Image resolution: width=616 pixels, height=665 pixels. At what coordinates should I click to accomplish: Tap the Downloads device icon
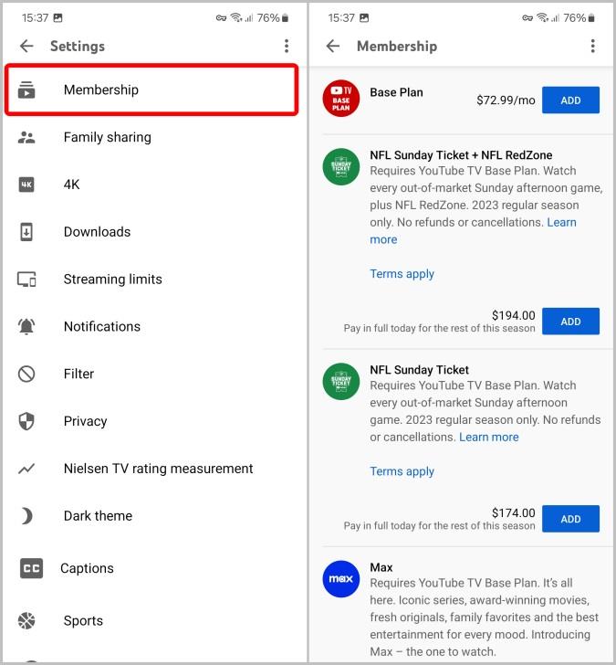point(26,232)
